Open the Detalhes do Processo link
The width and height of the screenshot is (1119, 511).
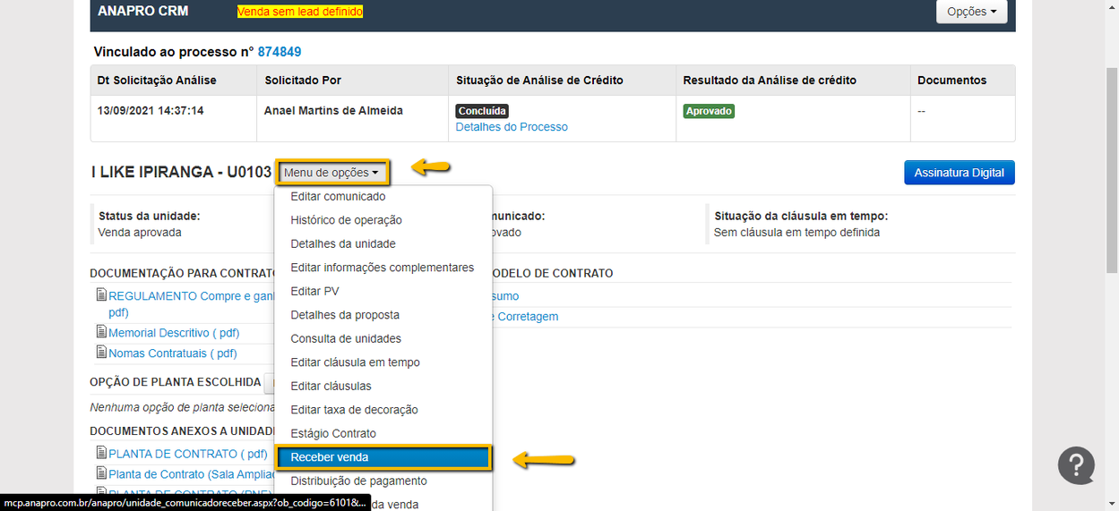click(x=512, y=127)
